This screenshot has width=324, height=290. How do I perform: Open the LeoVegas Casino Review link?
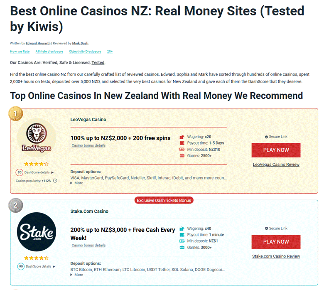276,165
